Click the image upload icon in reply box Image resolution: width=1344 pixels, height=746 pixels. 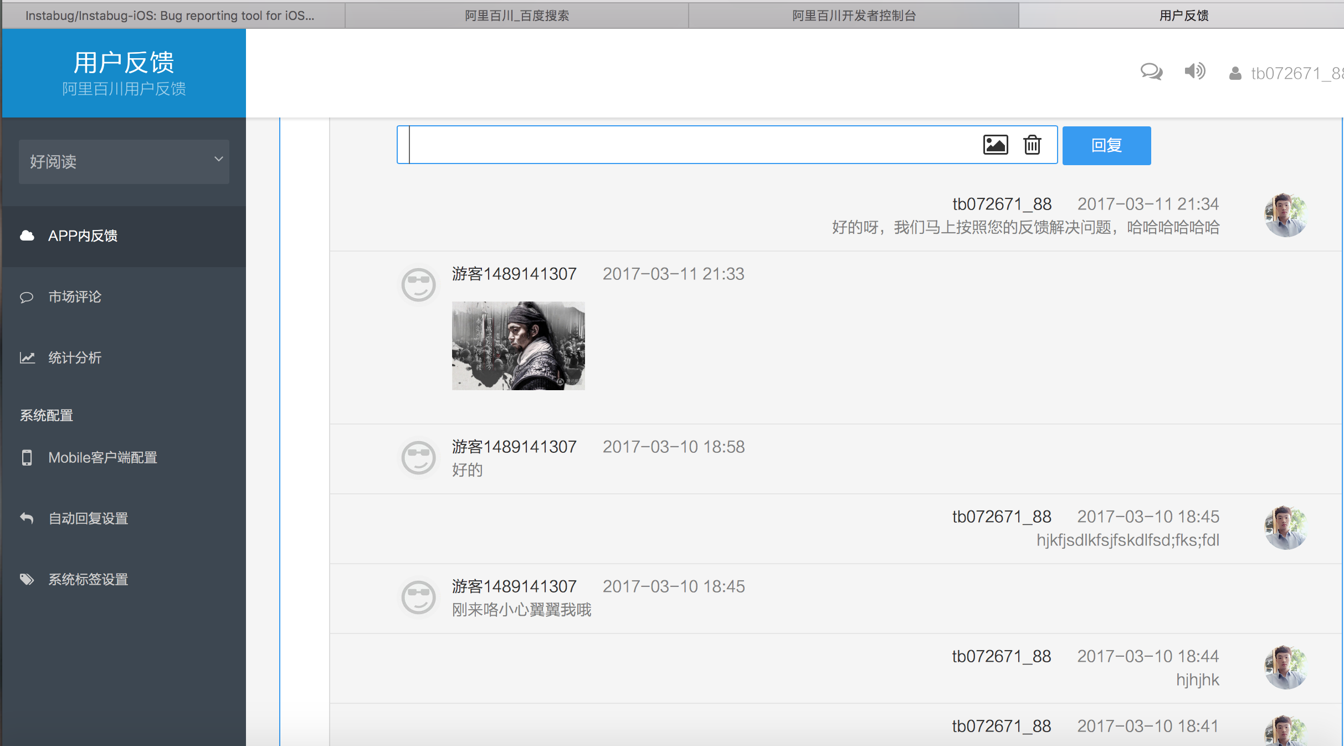[x=995, y=145]
